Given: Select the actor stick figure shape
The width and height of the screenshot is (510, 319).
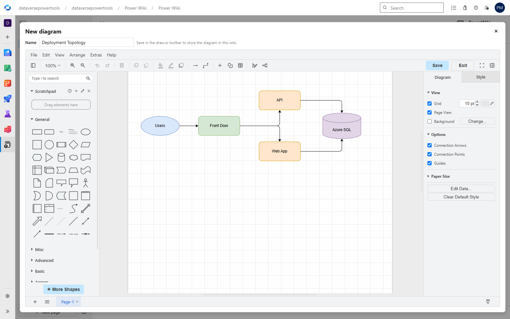Looking at the screenshot, I should tap(85, 183).
